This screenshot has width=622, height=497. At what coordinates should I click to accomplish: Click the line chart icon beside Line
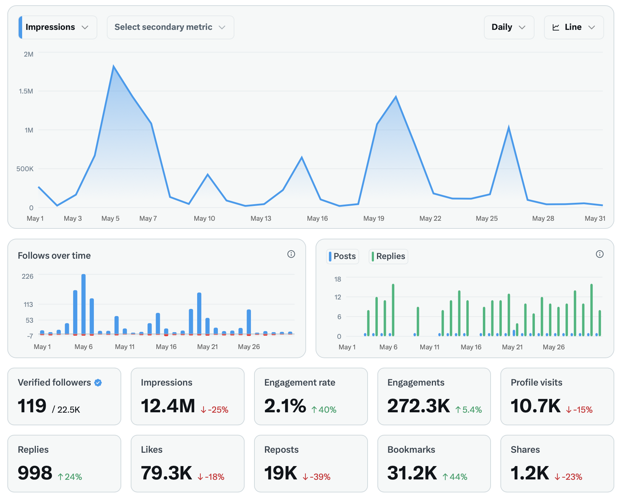tap(556, 27)
